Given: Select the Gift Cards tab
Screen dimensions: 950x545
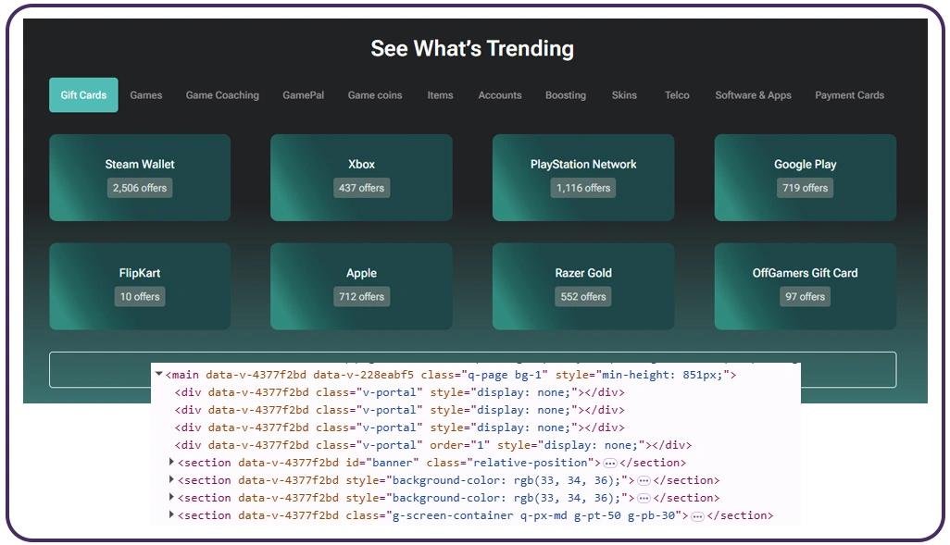Looking at the screenshot, I should 83,95.
